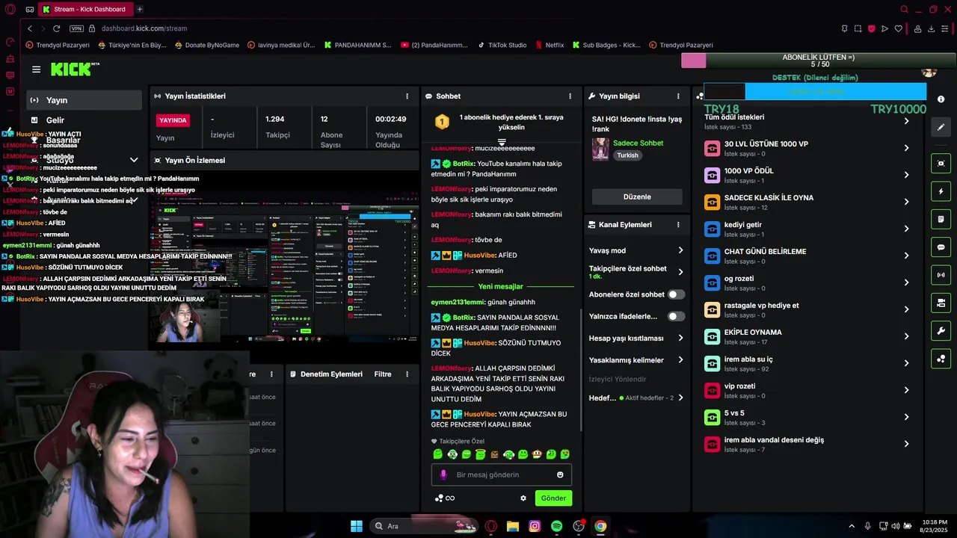Image resolution: width=957 pixels, height=538 pixels.
Task: Open Yavaş mod settings arrow
Action: [x=680, y=250]
